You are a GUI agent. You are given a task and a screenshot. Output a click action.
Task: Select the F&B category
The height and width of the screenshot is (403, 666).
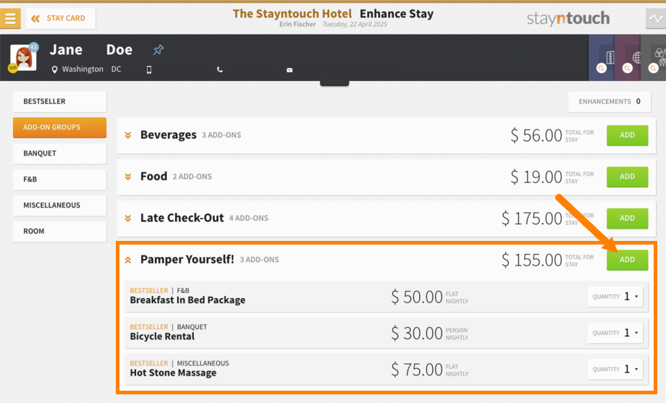(59, 179)
